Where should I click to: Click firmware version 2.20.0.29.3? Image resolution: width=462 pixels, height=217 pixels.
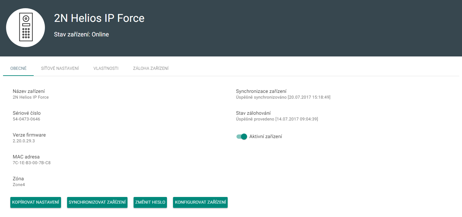point(24,141)
